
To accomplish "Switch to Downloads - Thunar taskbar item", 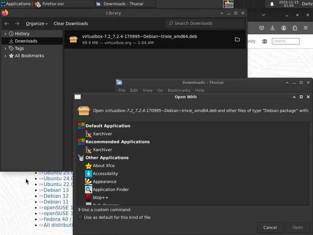I will coord(125,4).
